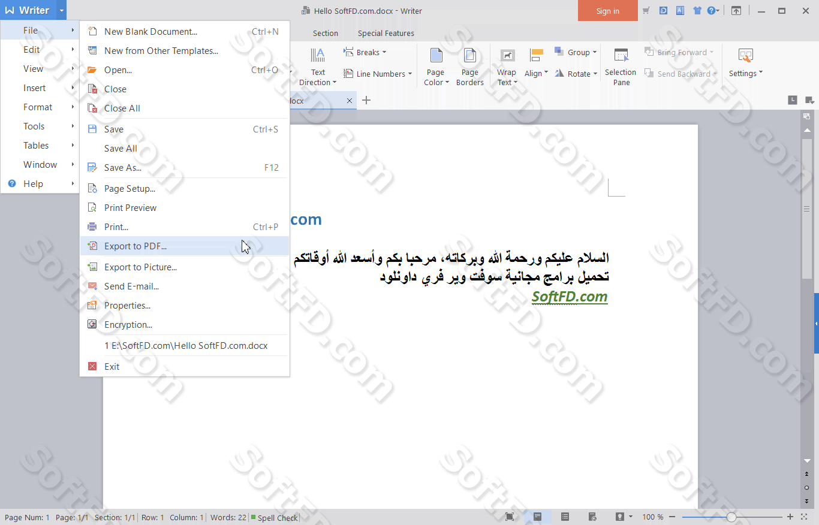Click the 100 % zoom level
819x525 pixels.
click(653, 517)
